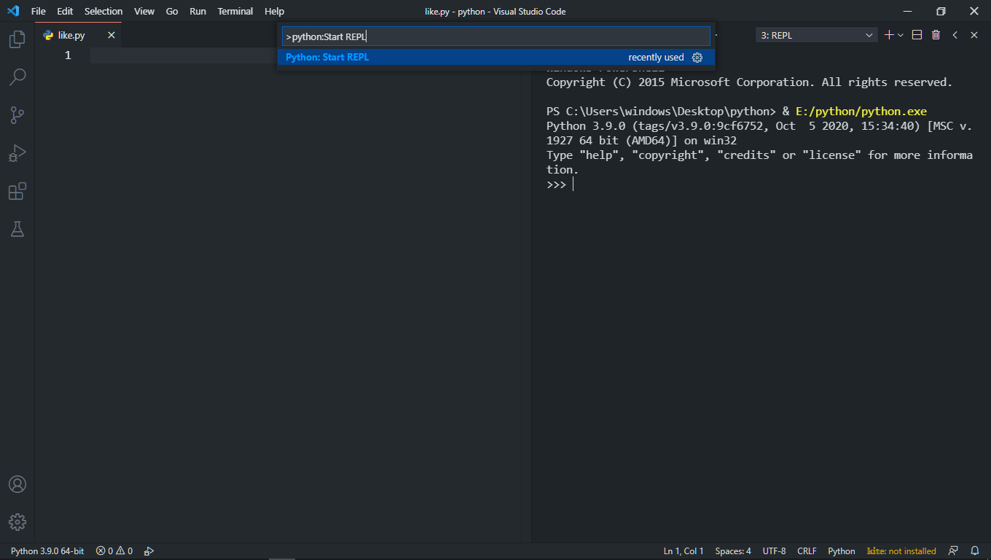Close the terminal panel
This screenshot has height=560, width=991.
coord(974,35)
